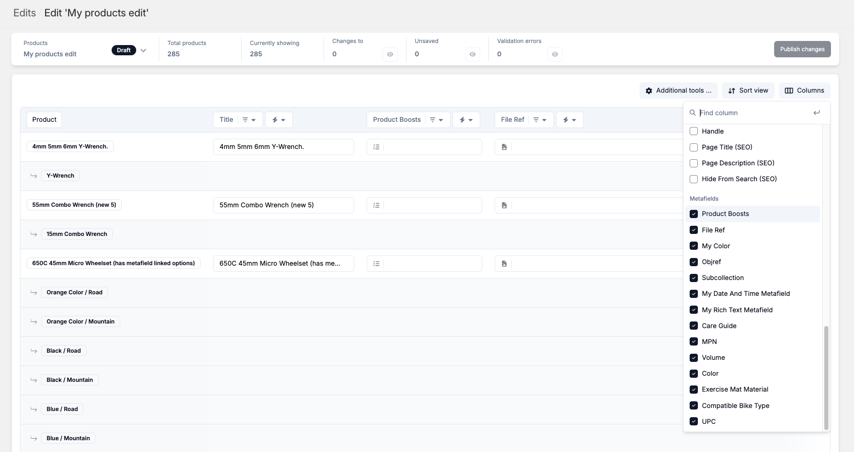Open the lightning bulk actions for Title column
Screen dimensions: 854x452
click(279, 120)
